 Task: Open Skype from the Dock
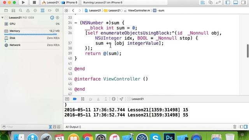(x=155, y=137)
